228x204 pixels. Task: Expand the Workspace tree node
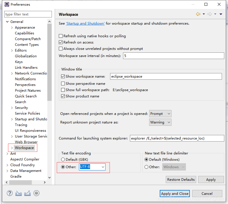point(12,148)
